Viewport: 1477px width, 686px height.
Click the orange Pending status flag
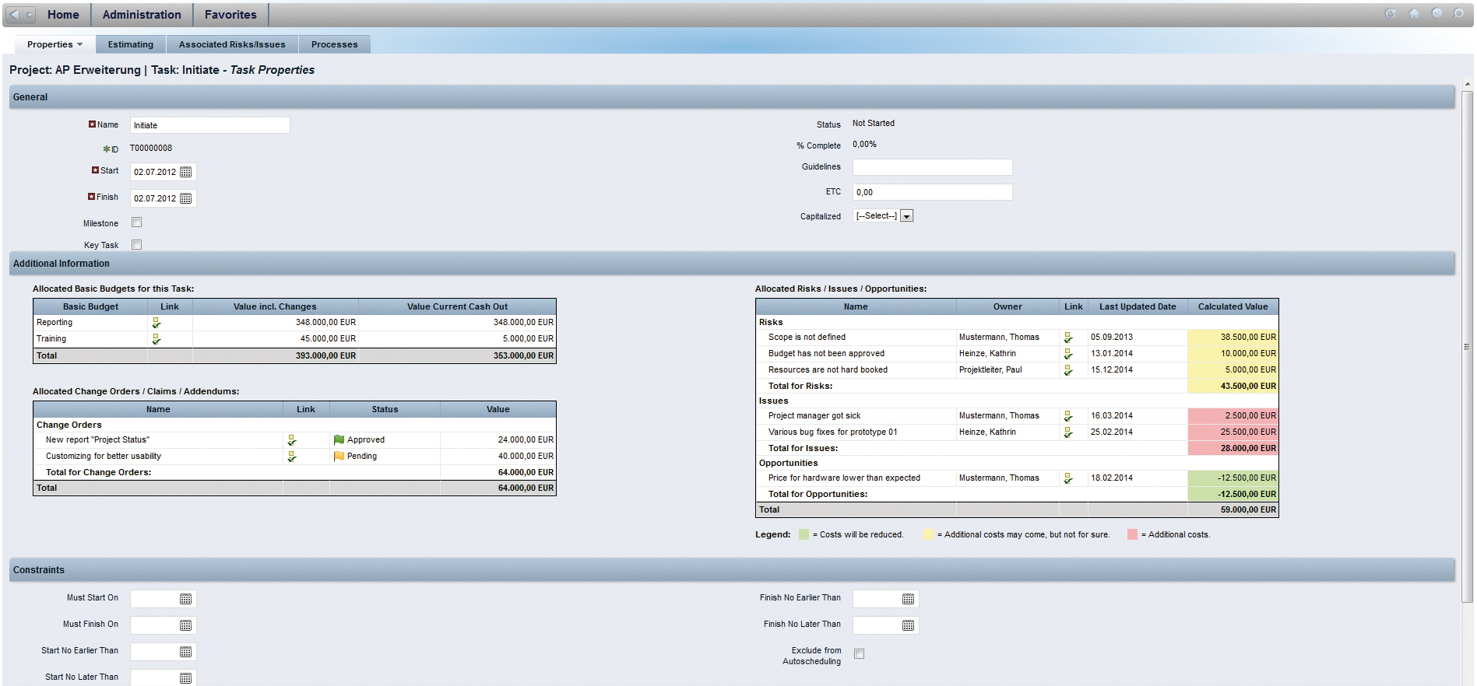tap(339, 457)
